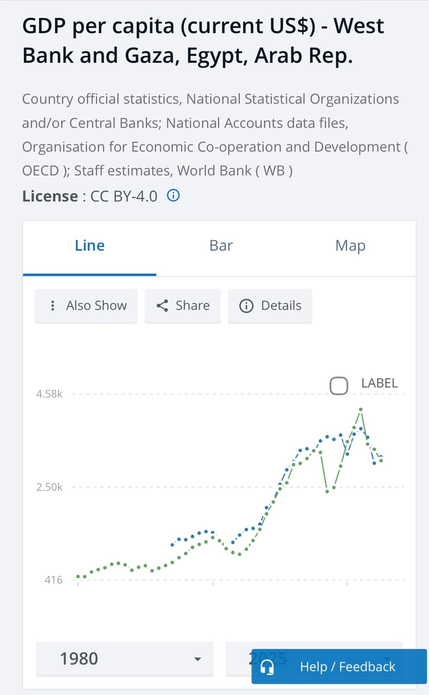Open the Details button

(x=270, y=306)
